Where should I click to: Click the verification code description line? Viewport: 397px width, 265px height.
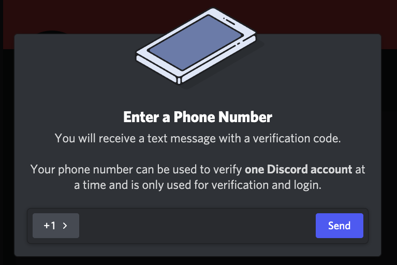[x=198, y=138]
